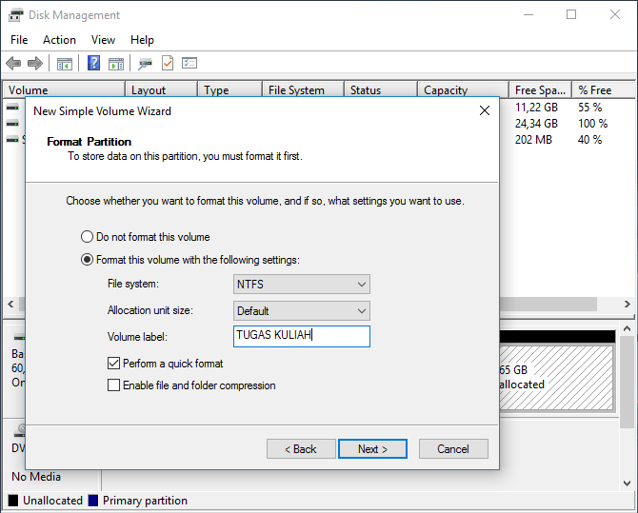Open the File menu
The image size is (638, 513).
click(19, 40)
